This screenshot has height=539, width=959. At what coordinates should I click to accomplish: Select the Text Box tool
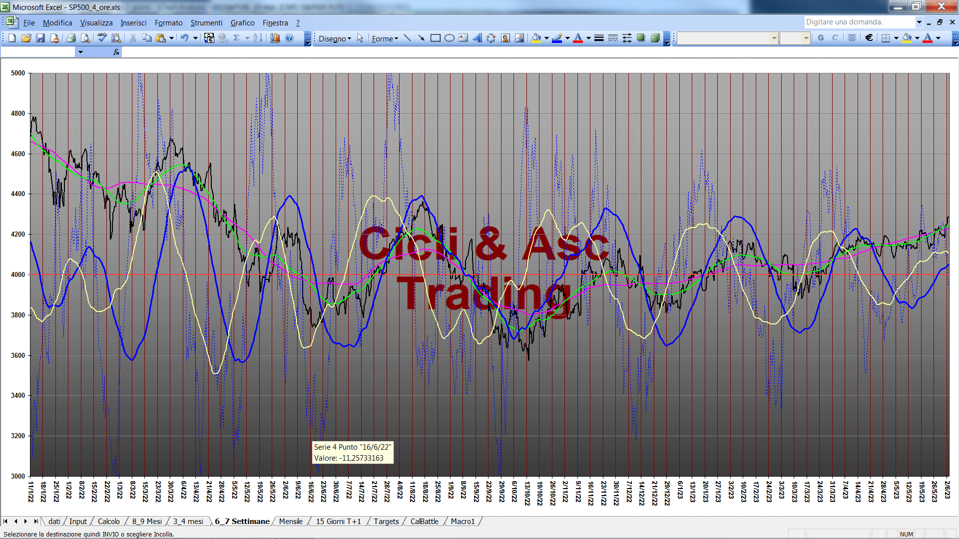[x=464, y=38]
